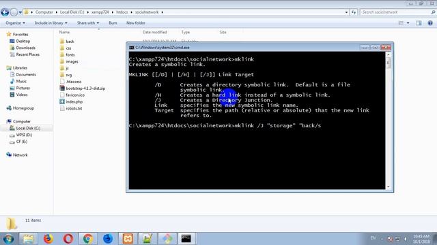Click the Explorer Forward navigation button
The image size is (437, 245).
(x=14, y=12)
